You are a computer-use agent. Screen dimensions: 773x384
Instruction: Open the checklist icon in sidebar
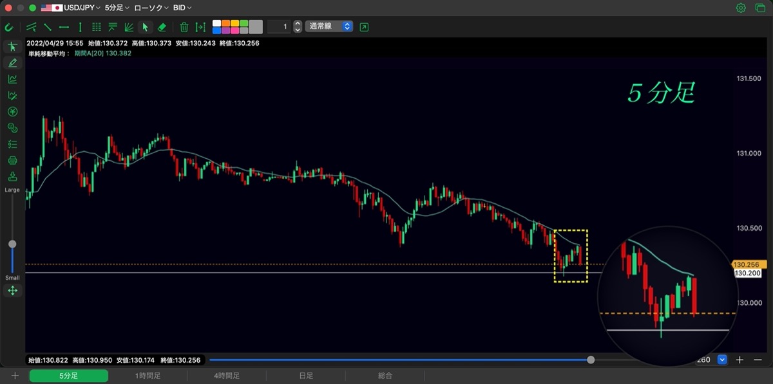pos(12,144)
